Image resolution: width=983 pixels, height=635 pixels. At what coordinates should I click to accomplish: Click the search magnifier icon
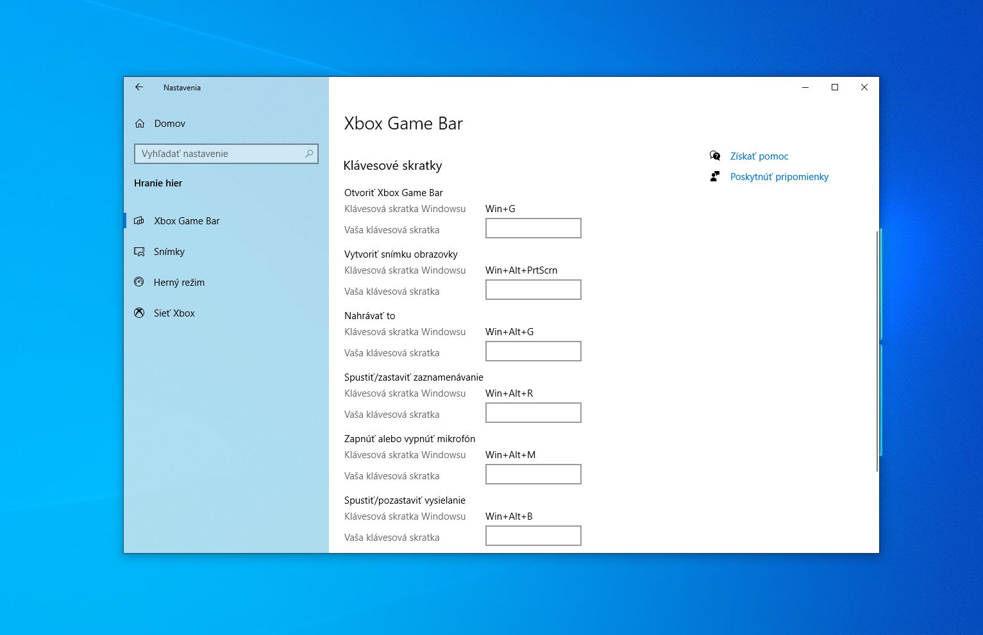pyautogui.click(x=309, y=154)
